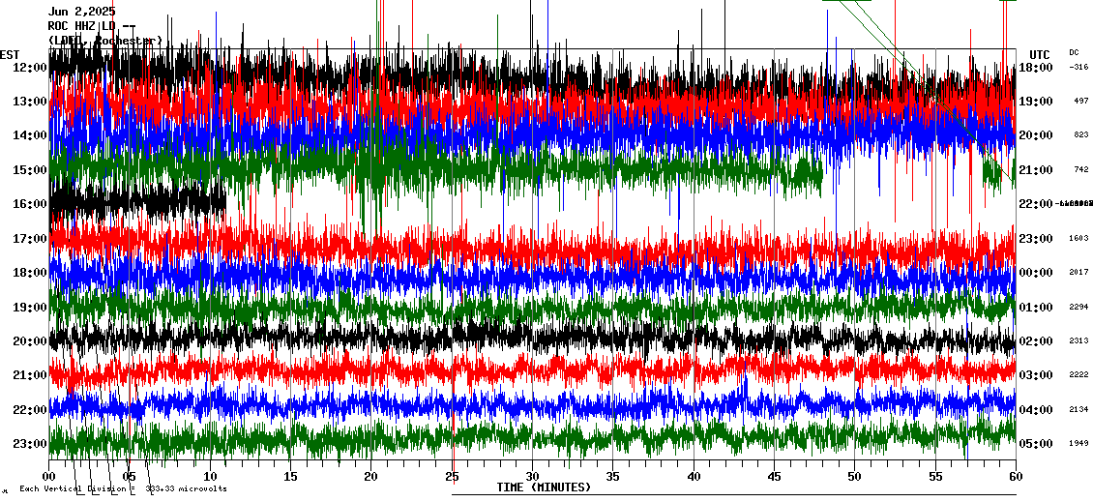Click the 15 minute tick label

(x=290, y=476)
